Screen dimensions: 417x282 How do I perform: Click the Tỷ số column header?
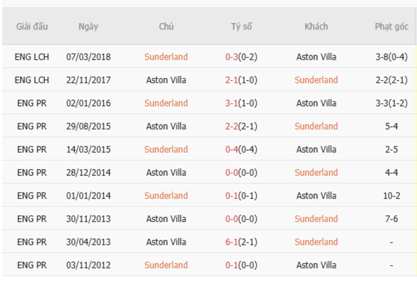point(242,26)
